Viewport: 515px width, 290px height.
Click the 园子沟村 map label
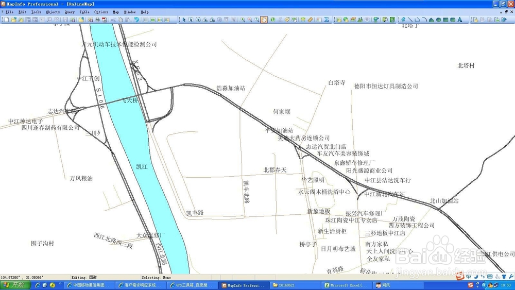42,243
